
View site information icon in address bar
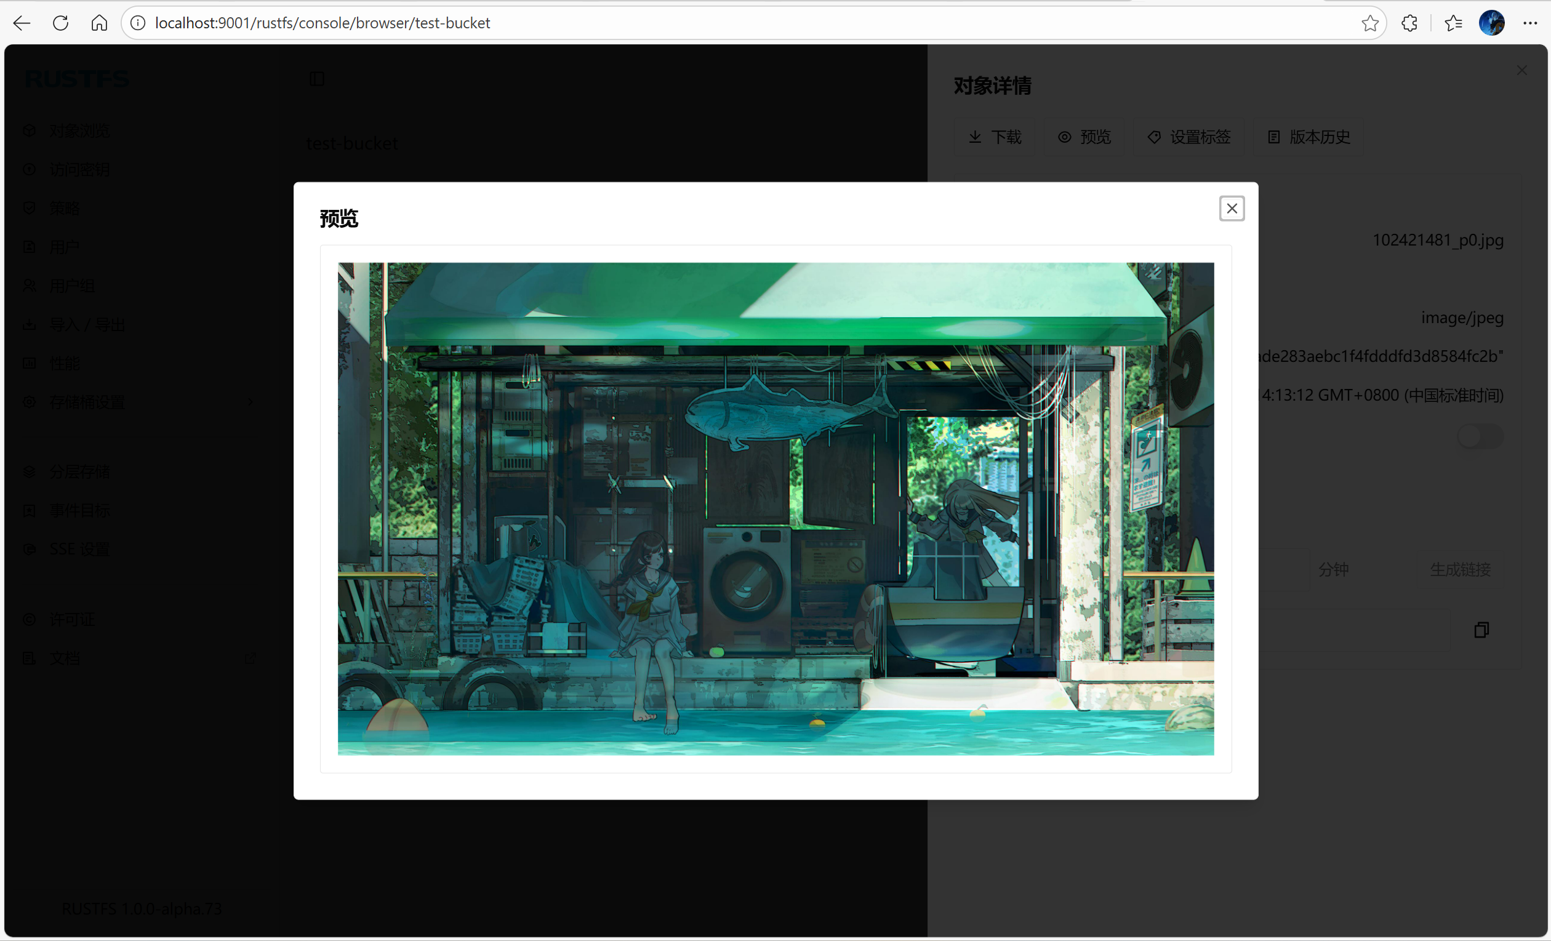[138, 23]
